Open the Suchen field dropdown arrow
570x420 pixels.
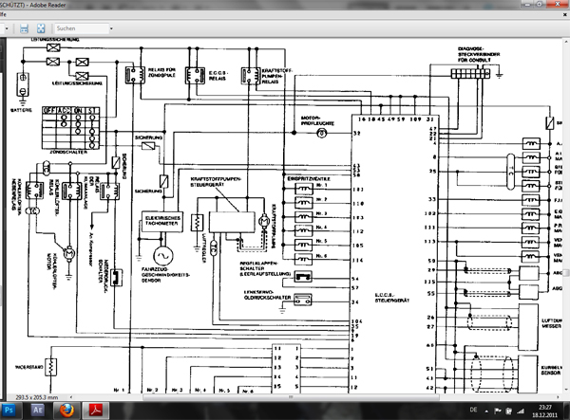pyautogui.click(x=109, y=29)
